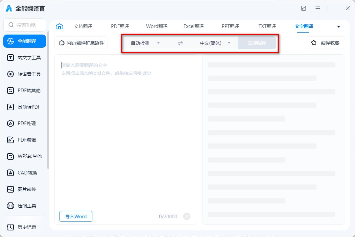
Task: Open the 其他转PDF tool
Action: pos(25,107)
